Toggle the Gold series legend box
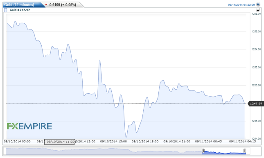The image size is (264, 158). click(6, 10)
